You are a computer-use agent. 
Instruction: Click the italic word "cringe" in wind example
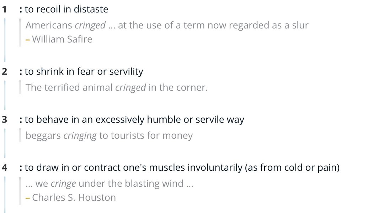63,184
